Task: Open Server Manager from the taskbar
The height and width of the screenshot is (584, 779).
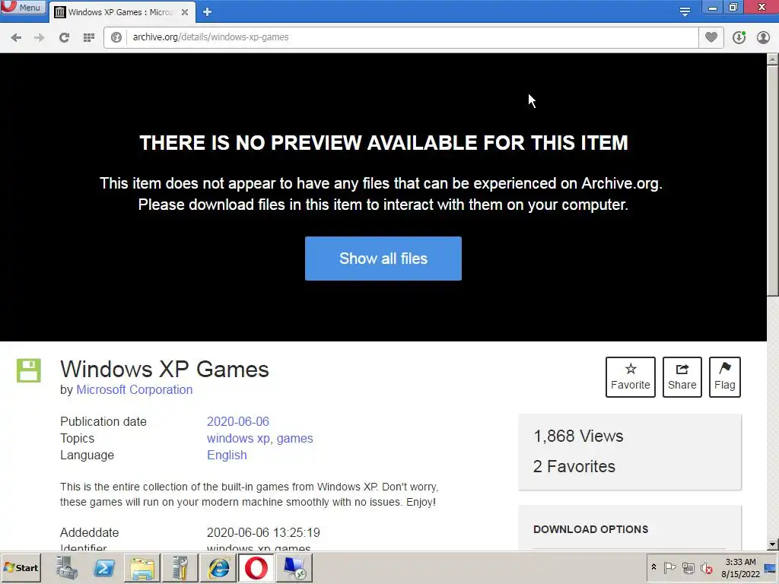Action: tap(67, 567)
